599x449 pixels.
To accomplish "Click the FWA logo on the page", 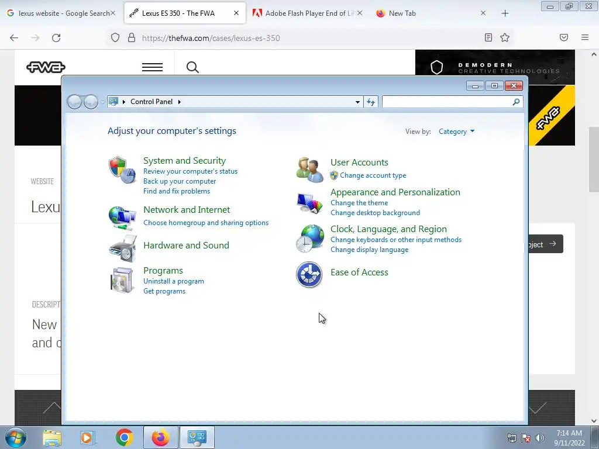I will [46, 67].
